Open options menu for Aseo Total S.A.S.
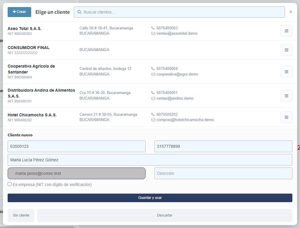 click(x=286, y=31)
